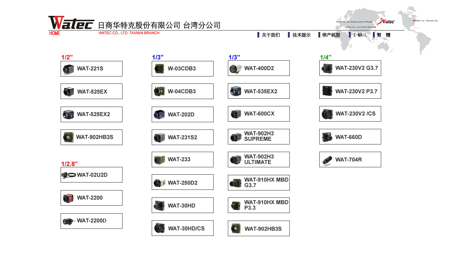
Task: Open WAT-660D product link text
Action: [349, 137]
